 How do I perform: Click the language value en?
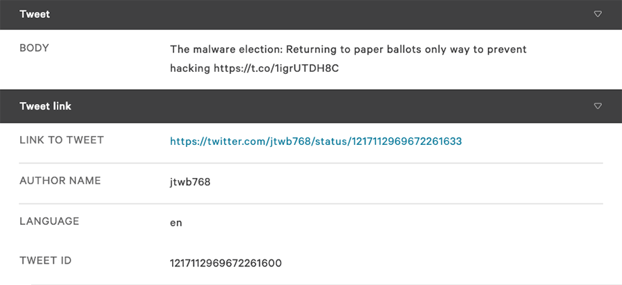(x=176, y=223)
